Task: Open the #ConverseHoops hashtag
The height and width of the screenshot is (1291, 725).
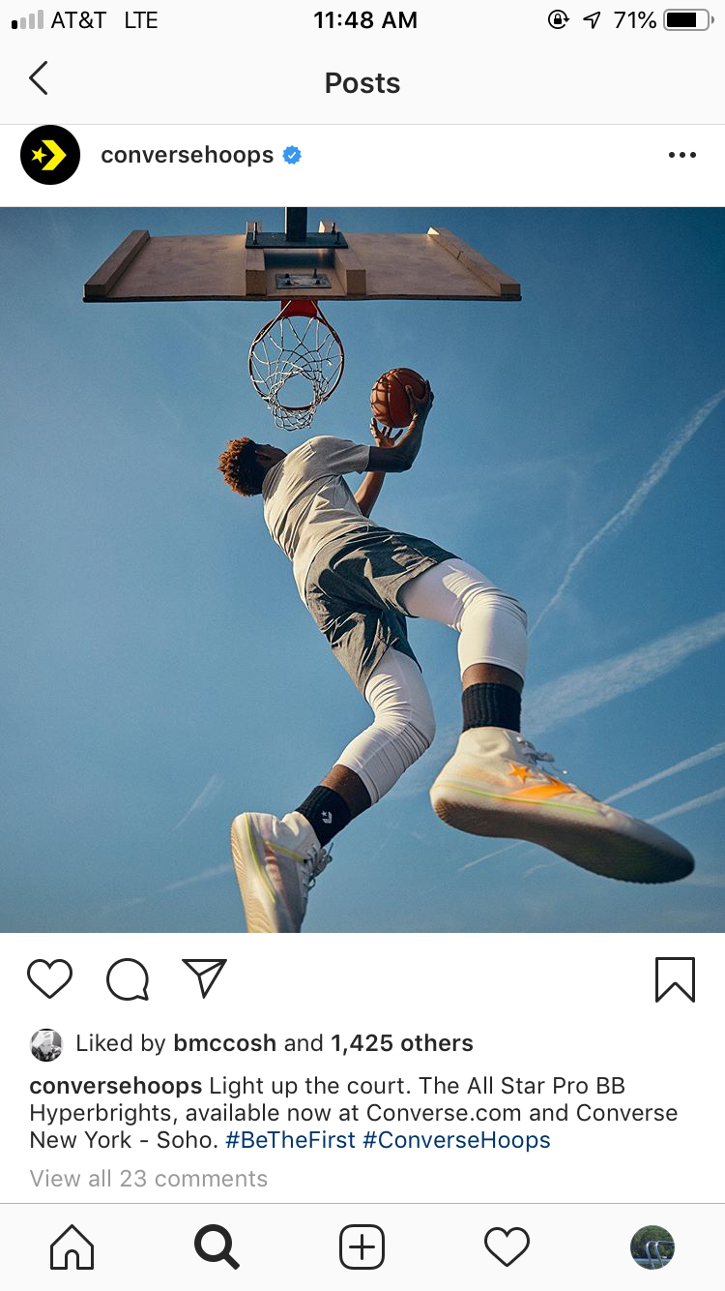Action: tap(456, 1140)
